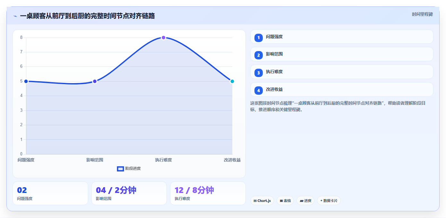Select the 影响范围 list row
Viewport: 446px width, 218px height.
click(x=342, y=54)
